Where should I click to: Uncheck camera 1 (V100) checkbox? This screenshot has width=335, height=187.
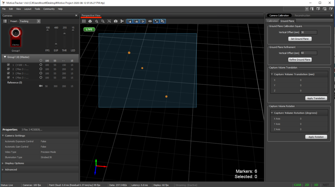tap(8, 65)
